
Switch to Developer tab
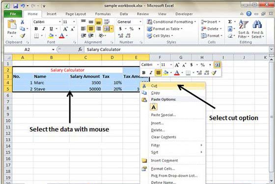tap(184, 14)
